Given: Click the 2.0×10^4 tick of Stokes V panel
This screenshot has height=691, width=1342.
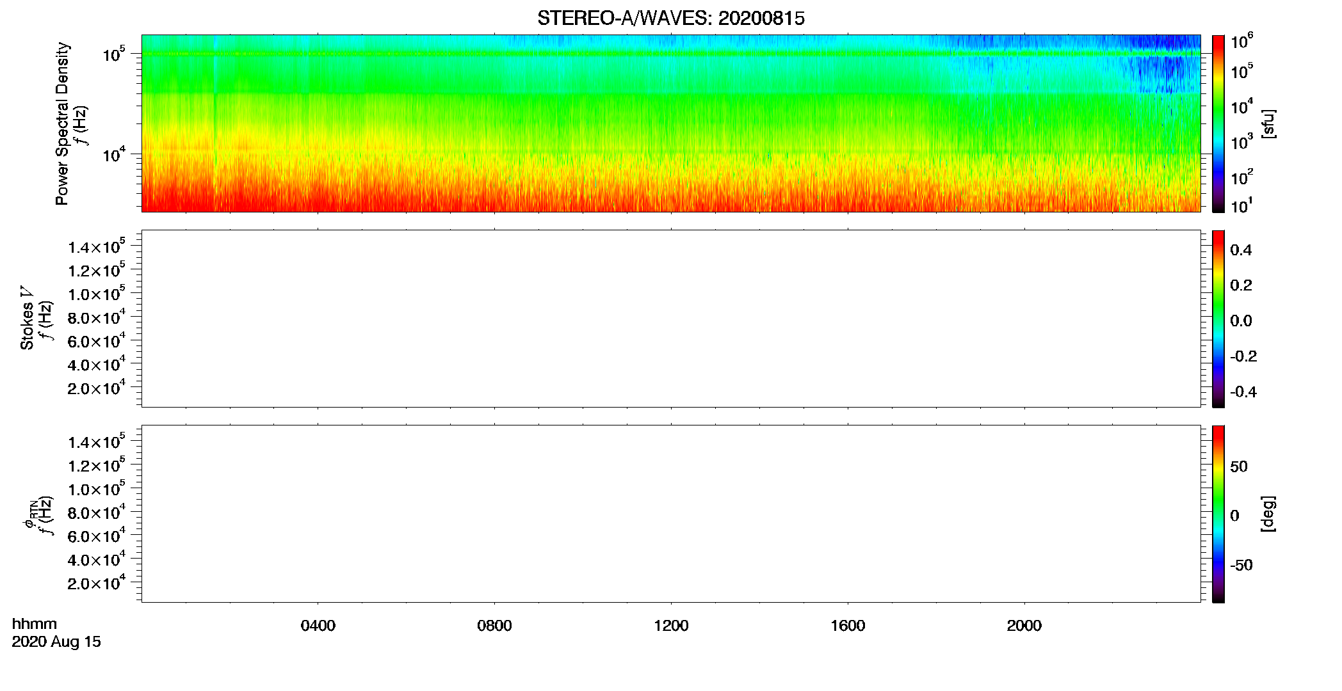Looking at the screenshot, I should point(97,388).
